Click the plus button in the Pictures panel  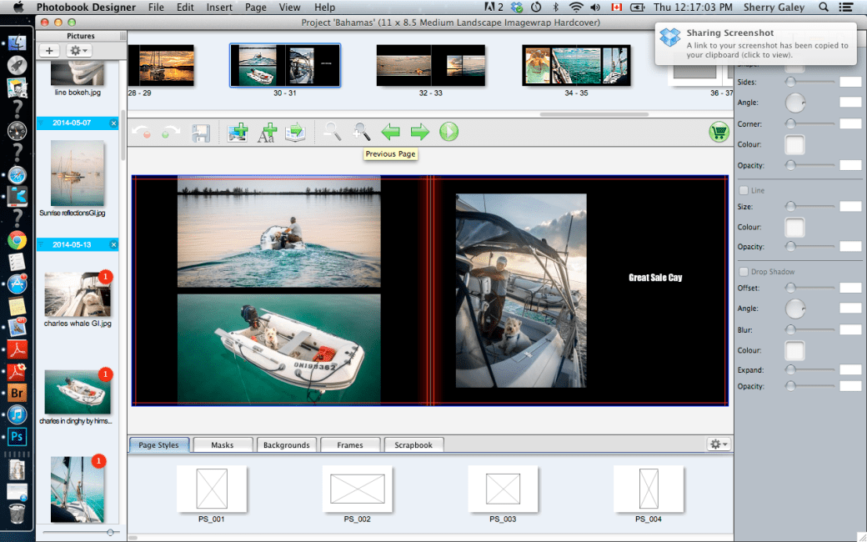click(x=49, y=50)
